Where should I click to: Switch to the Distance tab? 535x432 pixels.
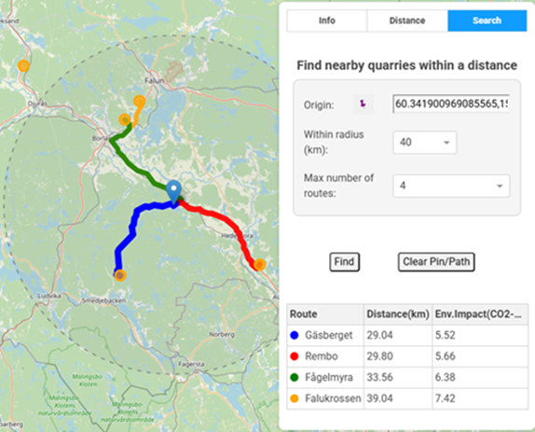click(407, 21)
